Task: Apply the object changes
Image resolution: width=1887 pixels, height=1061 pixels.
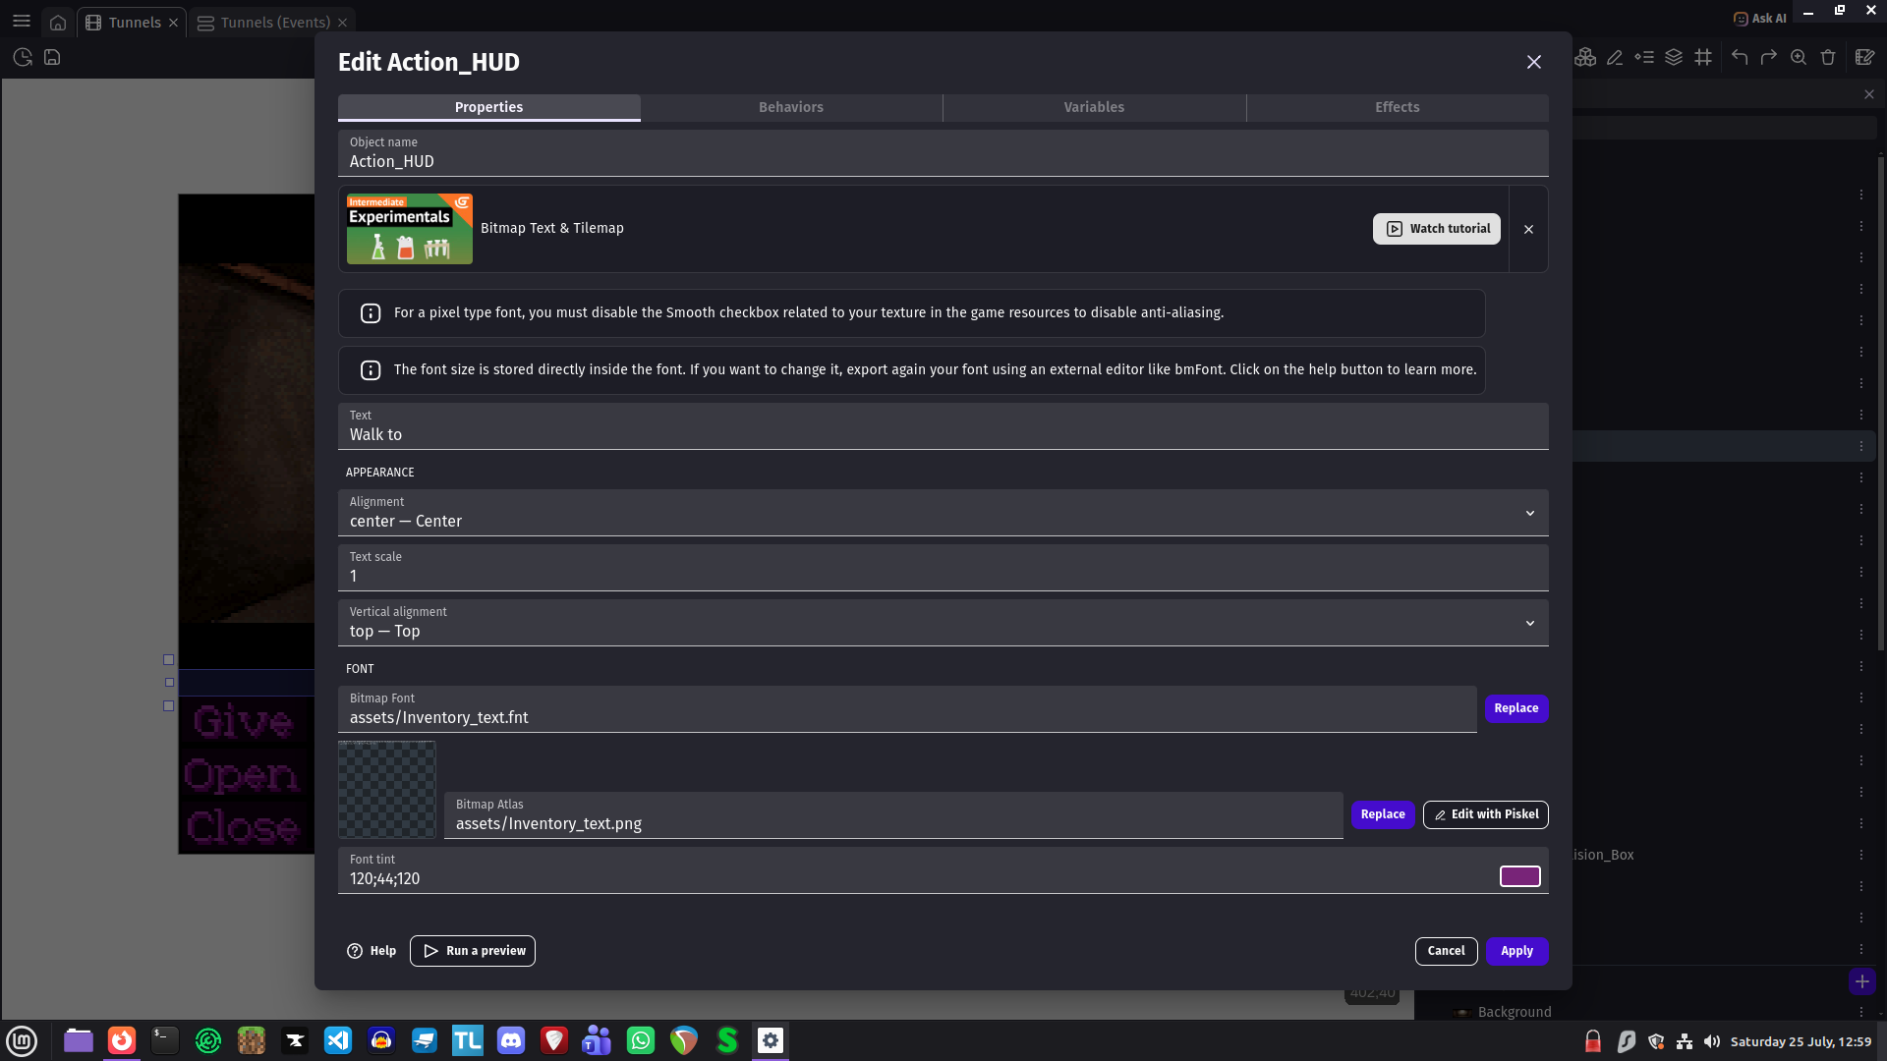Action: click(x=1516, y=951)
